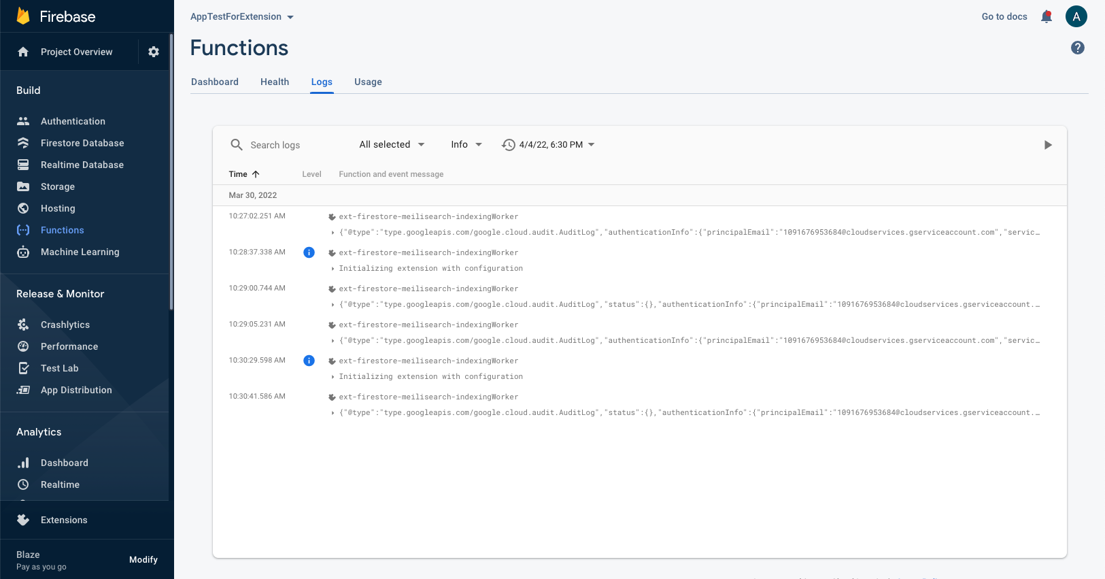Click the Realtime Database icon
Viewport: 1105px width, 579px height.
23,165
